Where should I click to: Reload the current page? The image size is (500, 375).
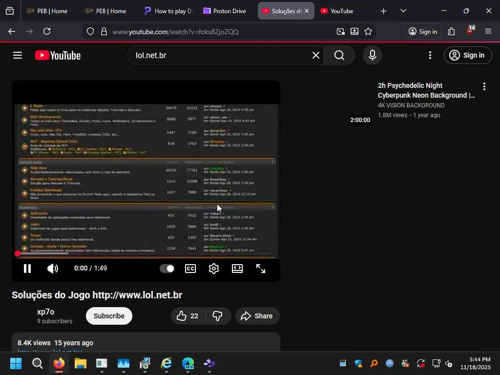(x=47, y=31)
